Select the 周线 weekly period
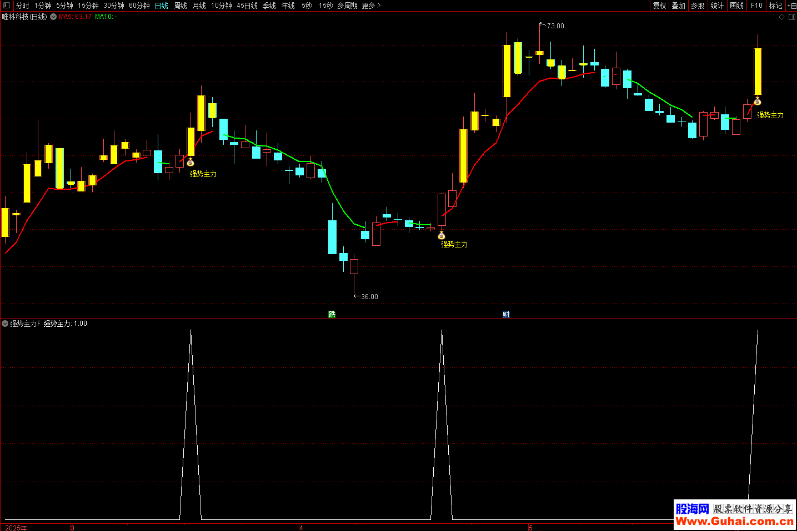797x531 pixels. [181, 6]
